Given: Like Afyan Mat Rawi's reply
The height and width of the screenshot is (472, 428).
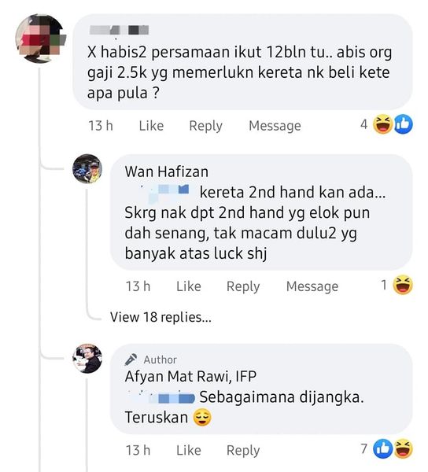Looking at the screenshot, I should click(189, 450).
